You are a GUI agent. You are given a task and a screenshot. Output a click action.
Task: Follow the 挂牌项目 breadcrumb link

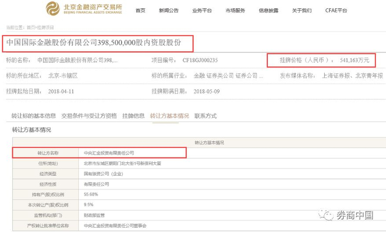click(45, 28)
